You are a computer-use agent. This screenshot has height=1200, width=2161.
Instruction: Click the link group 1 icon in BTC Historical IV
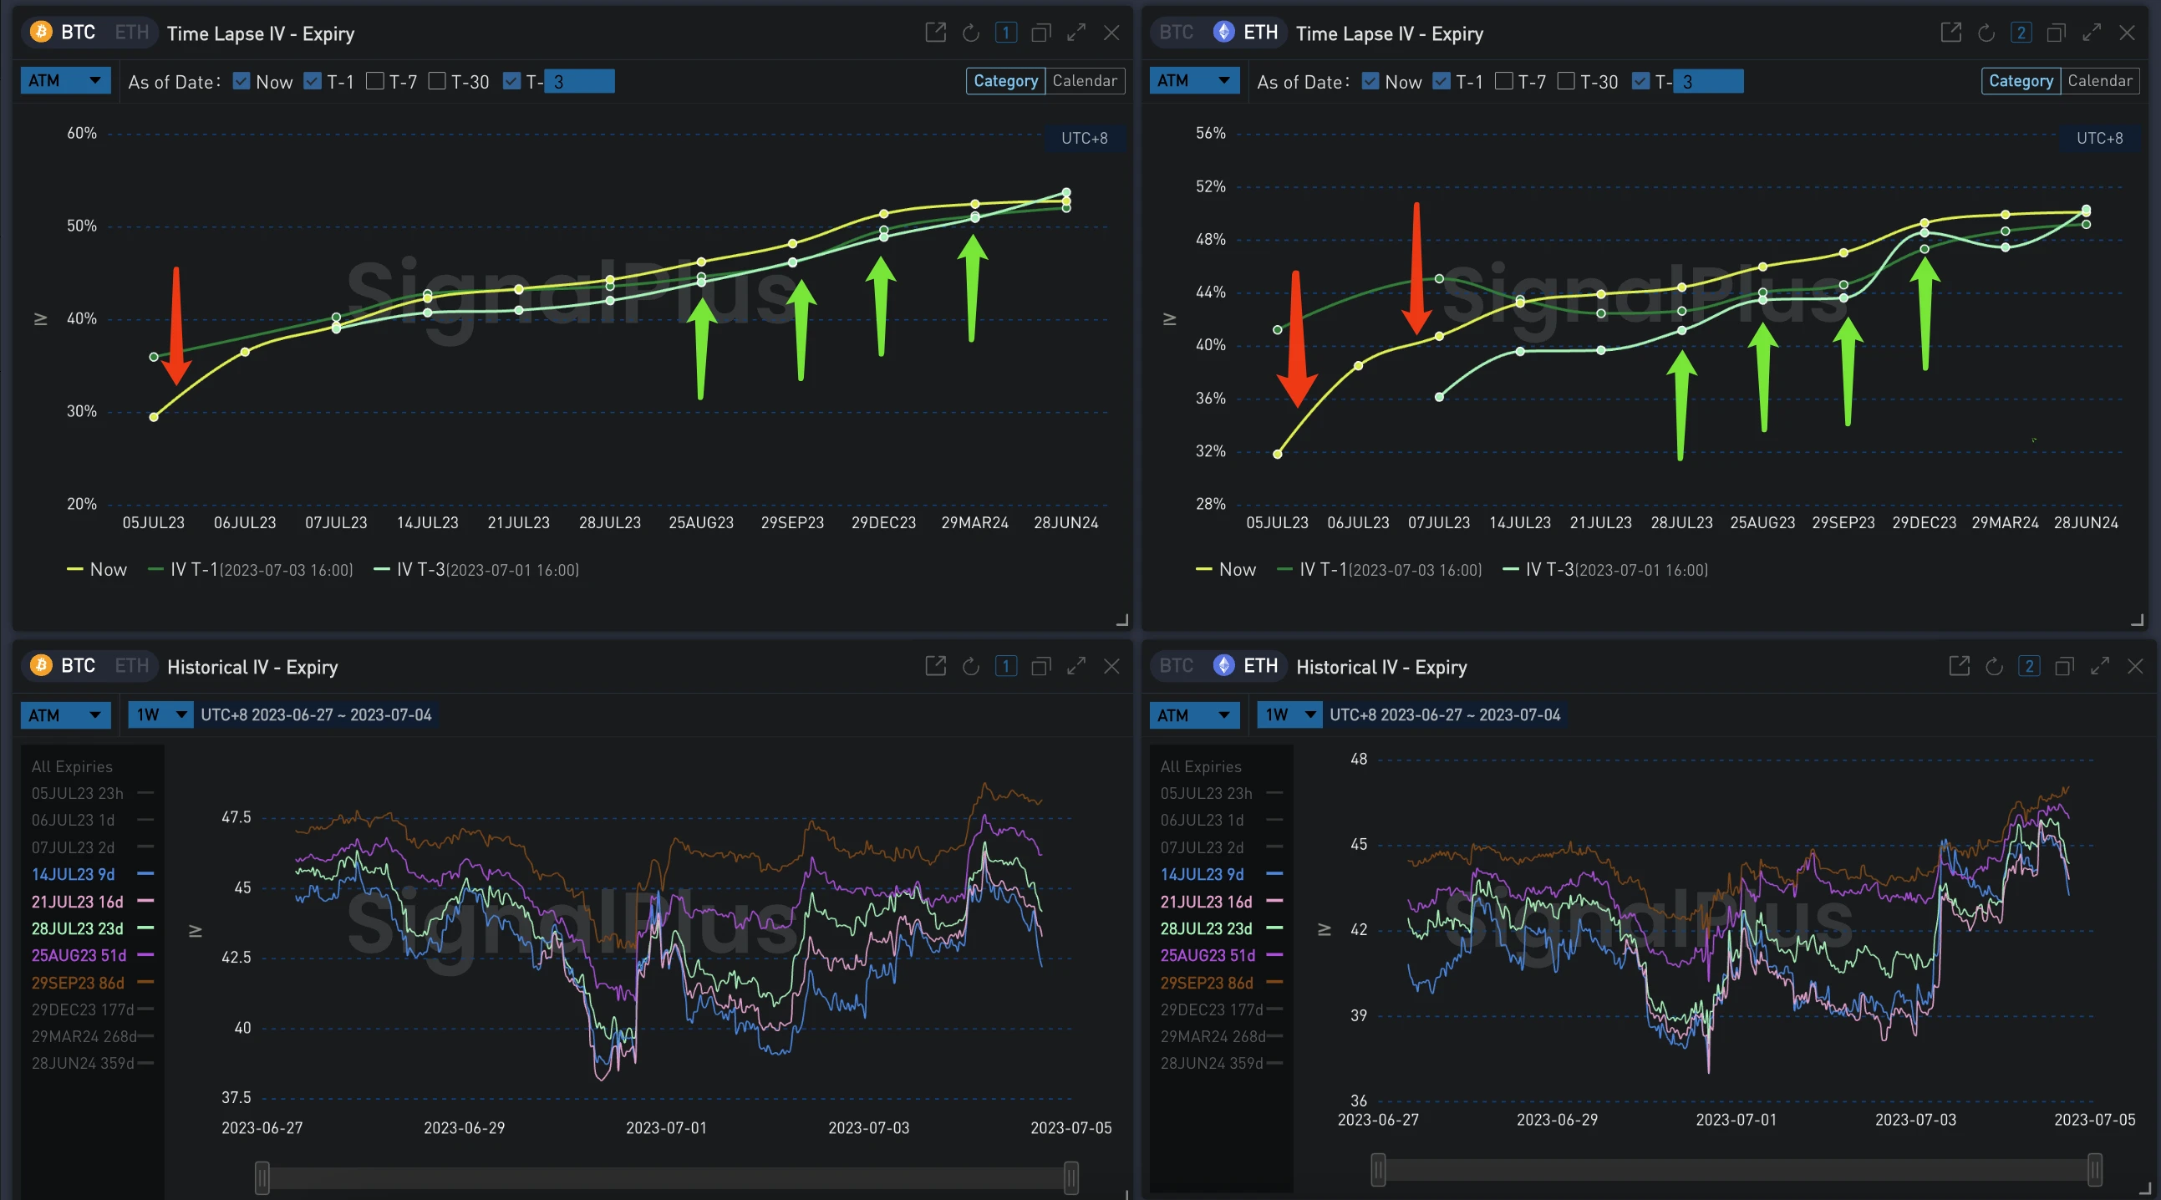pyautogui.click(x=1006, y=666)
